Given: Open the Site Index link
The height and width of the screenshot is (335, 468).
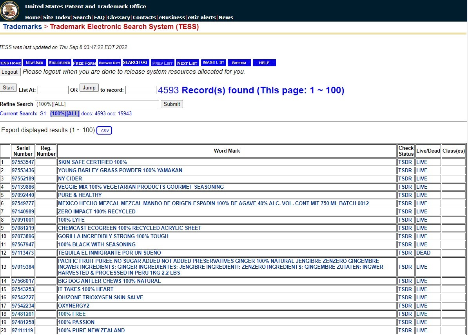Looking at the screenshot, I should 57,17.
